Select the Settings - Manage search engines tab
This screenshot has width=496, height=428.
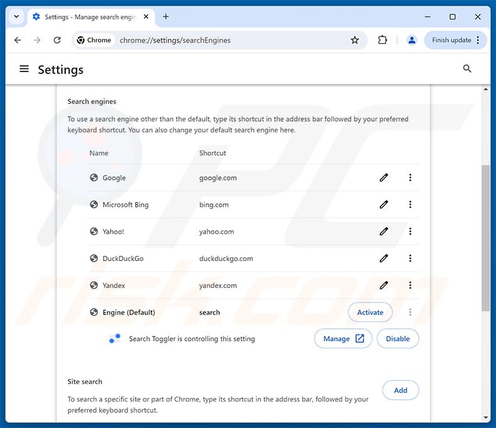92,17
